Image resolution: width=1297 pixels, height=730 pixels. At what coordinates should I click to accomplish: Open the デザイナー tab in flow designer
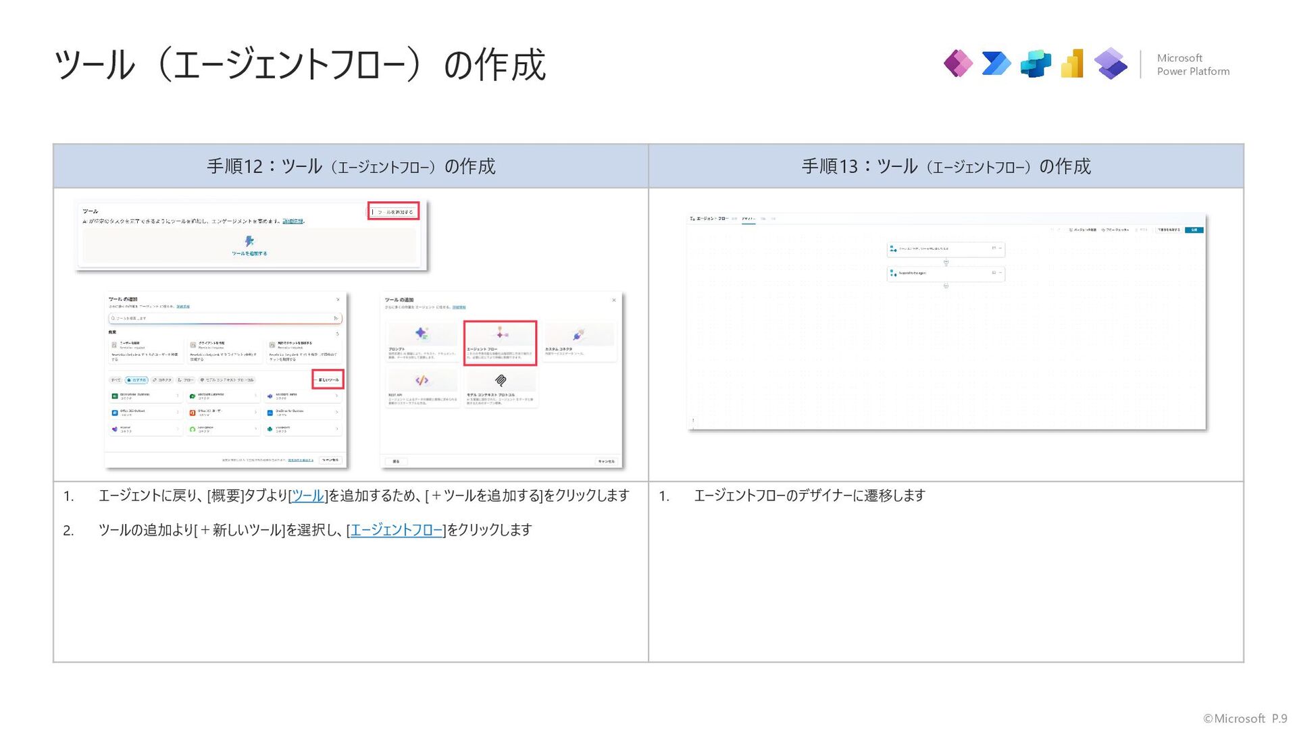point(748,219)
